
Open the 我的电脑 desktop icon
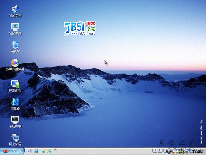(x=15, y=27)
